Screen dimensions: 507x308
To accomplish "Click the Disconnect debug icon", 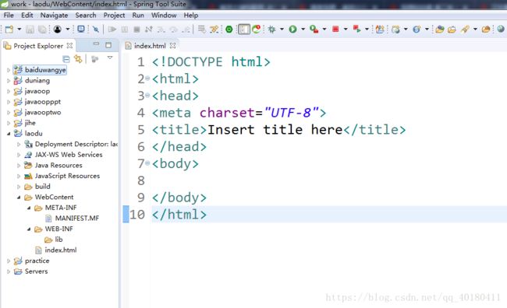I will pos(149,30).
